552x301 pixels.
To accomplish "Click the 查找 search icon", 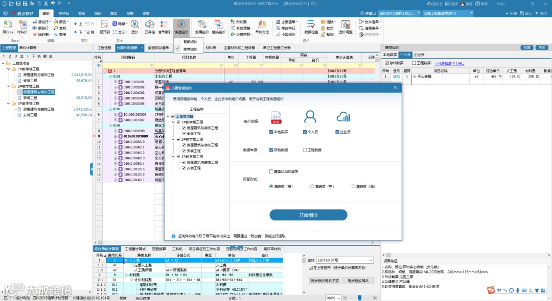I will [56, 28].
